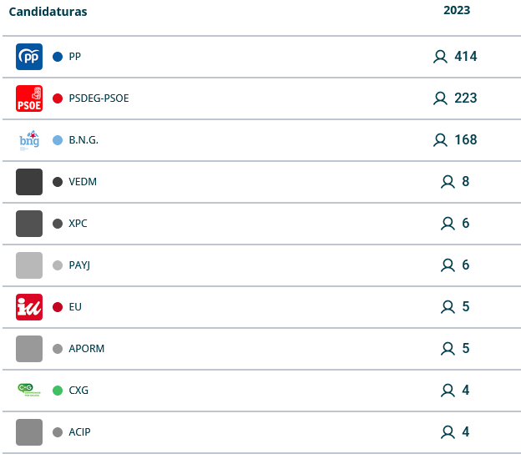Click the person icon beside 414
Image resolution: width=521 pixels, height=459 pixels.
pyautogui.click(x=440, y=57)
